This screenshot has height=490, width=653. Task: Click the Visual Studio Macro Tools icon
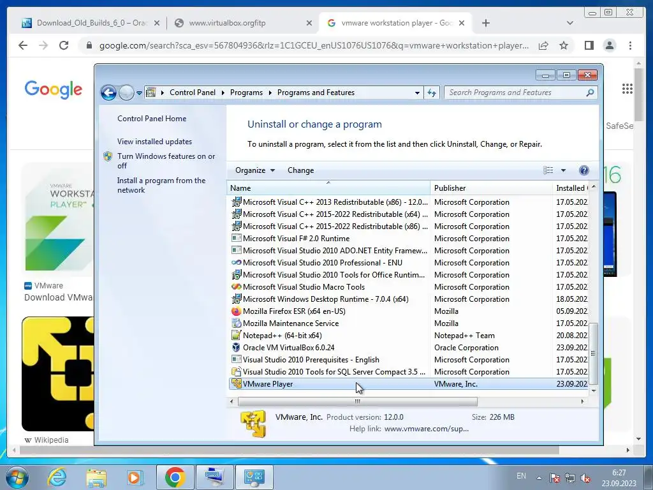pos(236,286)
